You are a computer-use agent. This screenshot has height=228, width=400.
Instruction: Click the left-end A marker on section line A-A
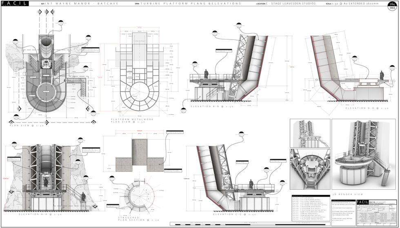11,122
